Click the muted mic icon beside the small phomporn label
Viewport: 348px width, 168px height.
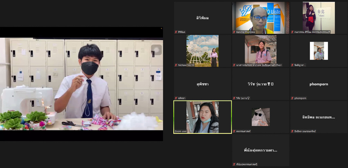tap(292, 98)
